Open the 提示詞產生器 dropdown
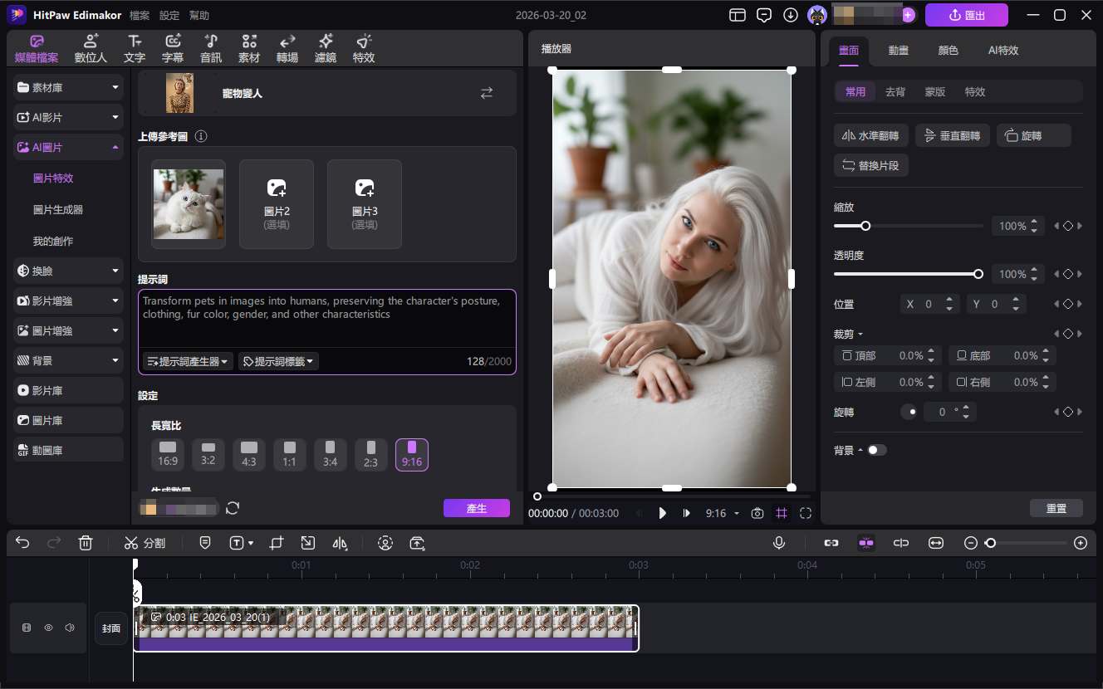The height and width of the screenshot is (689, 1103). [188, 361]
